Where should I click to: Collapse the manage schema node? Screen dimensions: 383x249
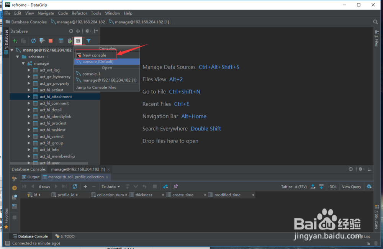click(x=23, y=63)
